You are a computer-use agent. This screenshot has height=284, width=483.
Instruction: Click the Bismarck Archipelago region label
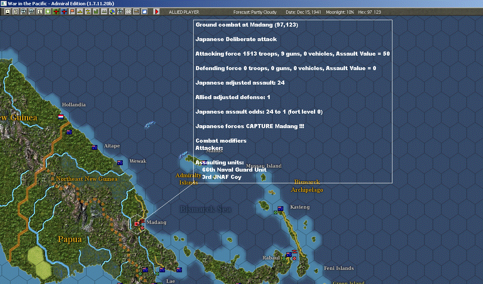[x=308, y=186]
